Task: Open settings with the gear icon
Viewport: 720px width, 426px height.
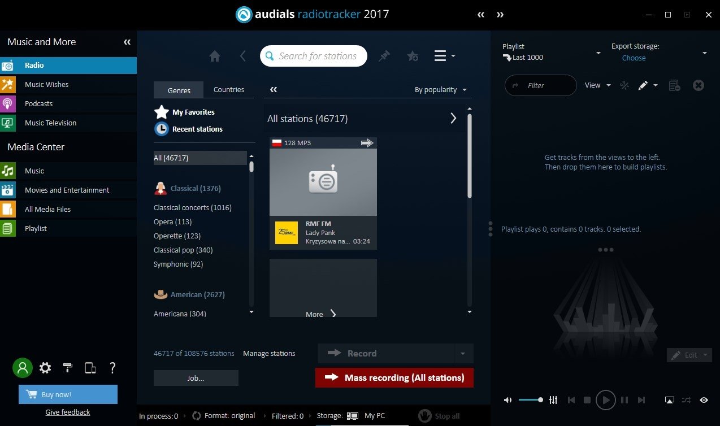Action: pyautogui.click(x=45, y=368)
